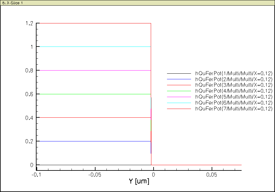The width and height of the screenshot is (275, 192).
Task: Click the blue legend line for curve 2
Action: 179,79
